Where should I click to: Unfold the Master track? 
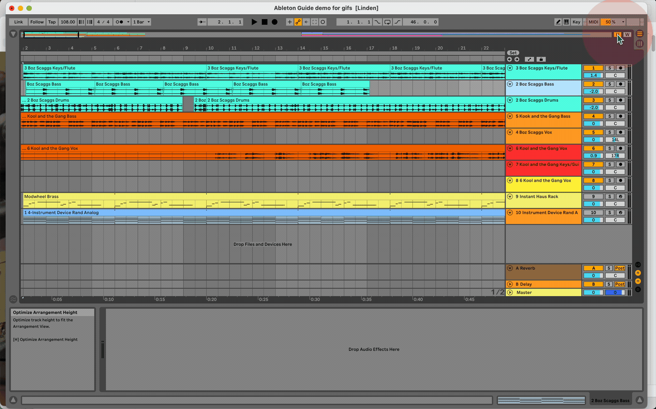click(x=510, y=292)
